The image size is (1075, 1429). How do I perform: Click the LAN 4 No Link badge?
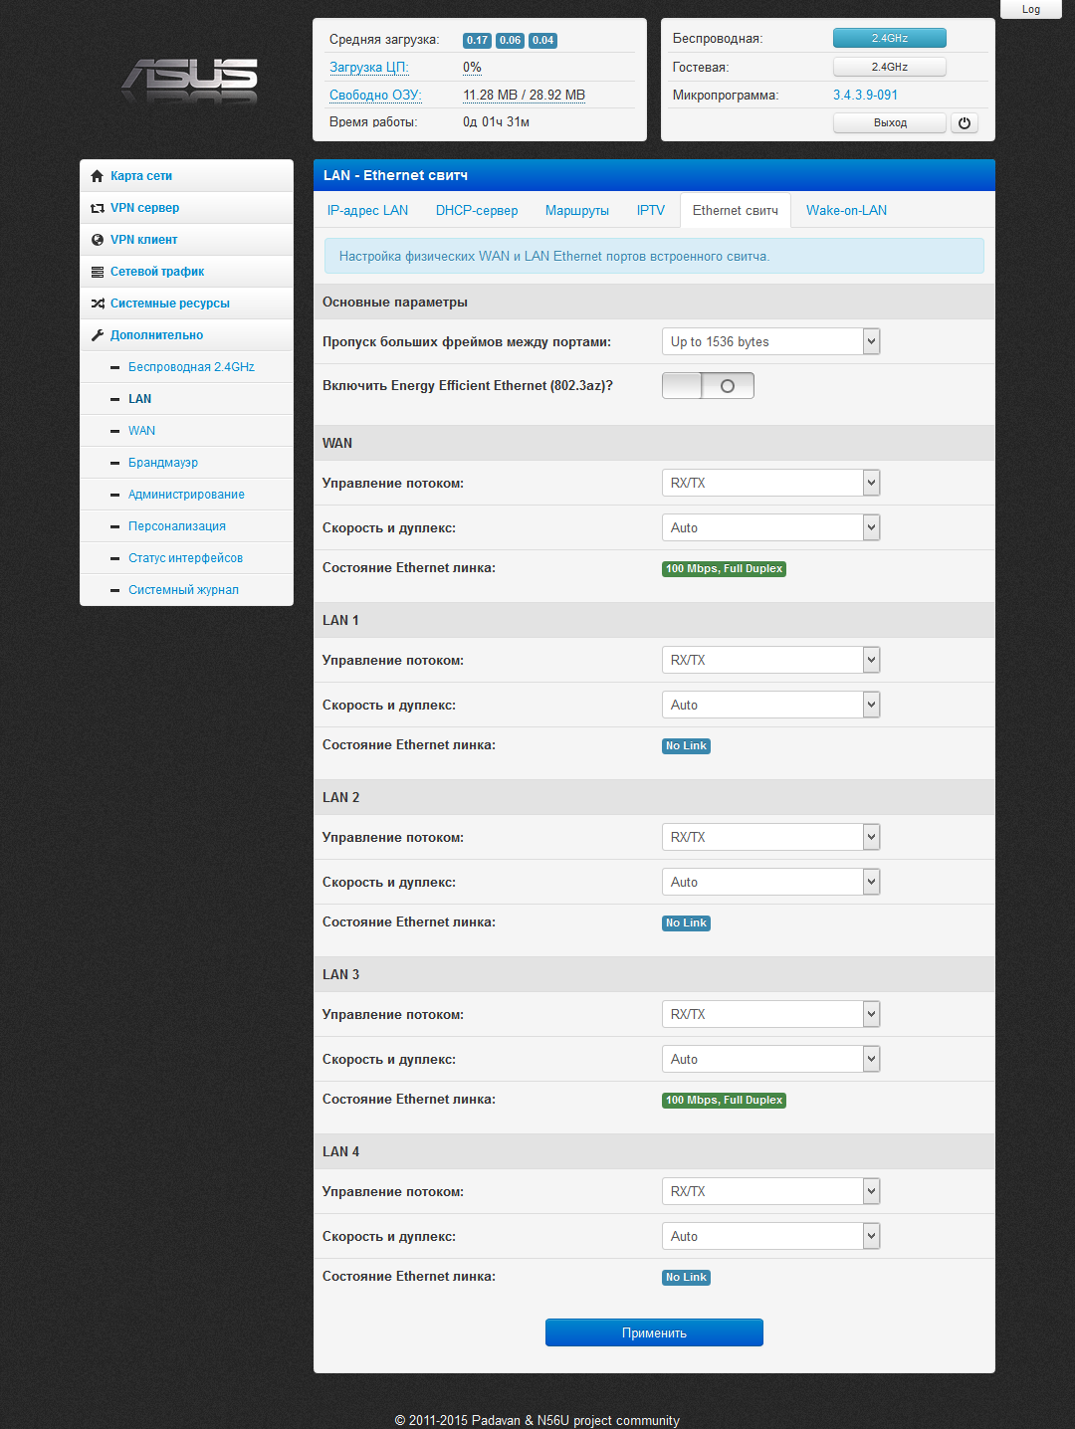coord(686,1278)
